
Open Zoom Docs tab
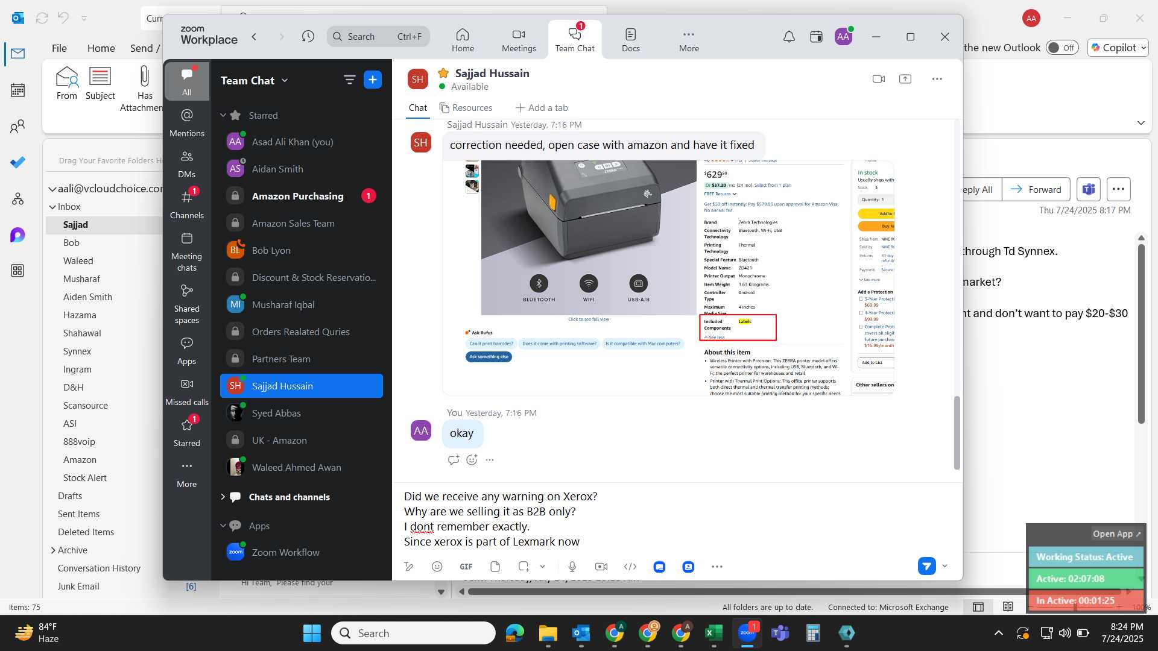pyautogui.click(x=630, y=40)
